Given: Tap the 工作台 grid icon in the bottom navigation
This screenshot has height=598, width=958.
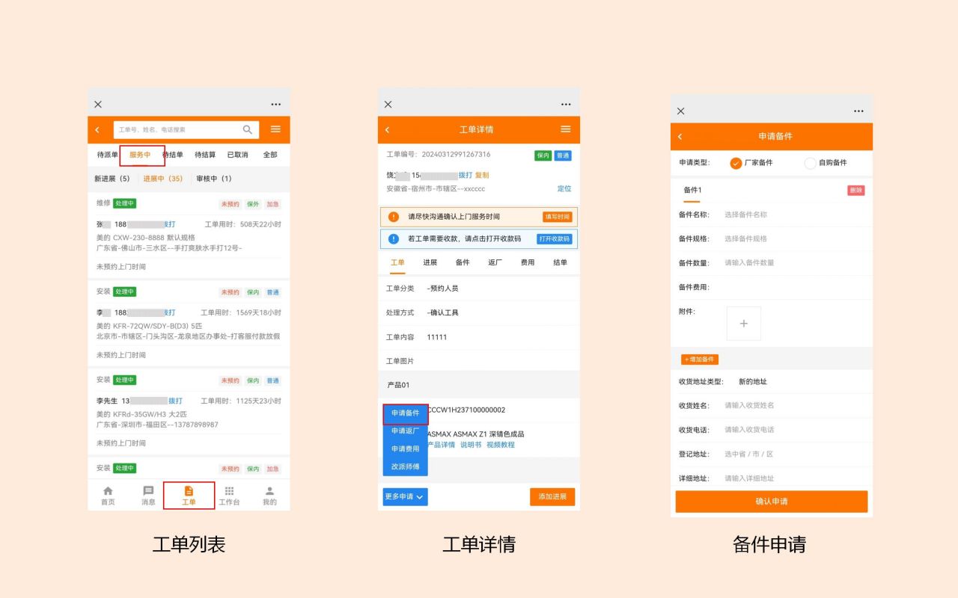Looking at the screenshot, I should (229, 491).
